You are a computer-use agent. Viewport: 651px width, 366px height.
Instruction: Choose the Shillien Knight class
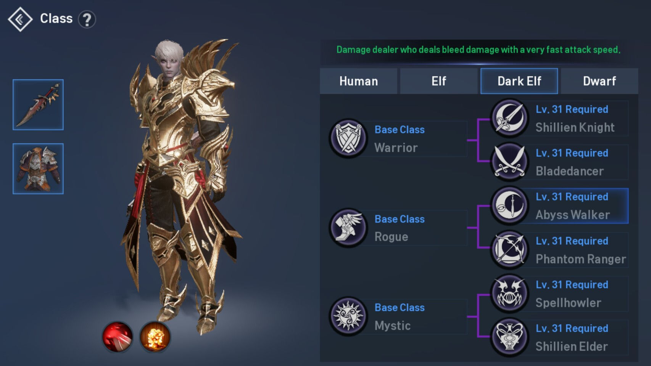(560, 118)
